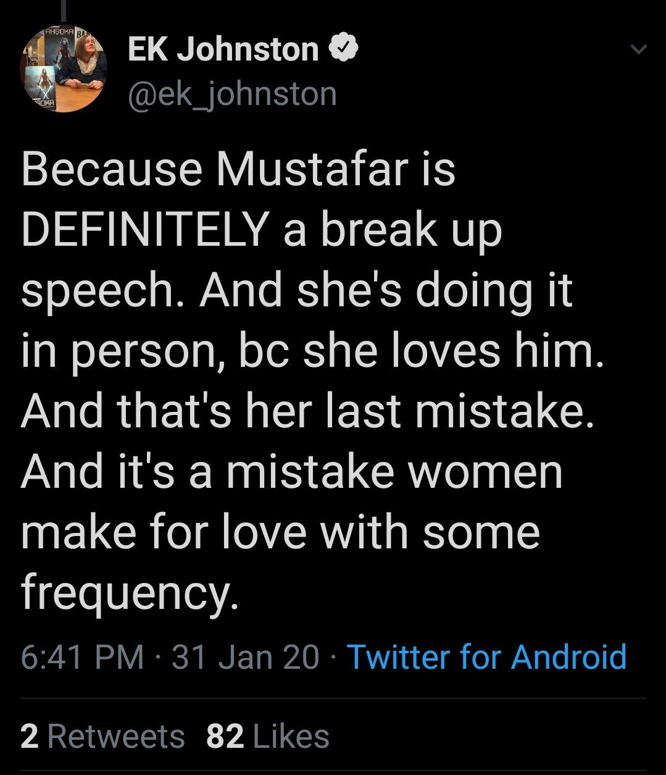View the 82 Likes list
The image size is (666, 775).
267,736
